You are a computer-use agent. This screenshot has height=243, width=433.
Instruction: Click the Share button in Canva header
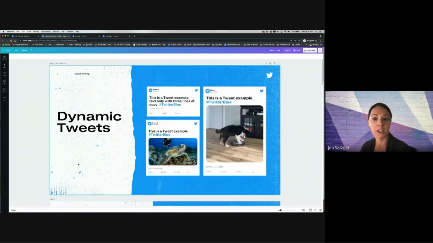(287, 50)
